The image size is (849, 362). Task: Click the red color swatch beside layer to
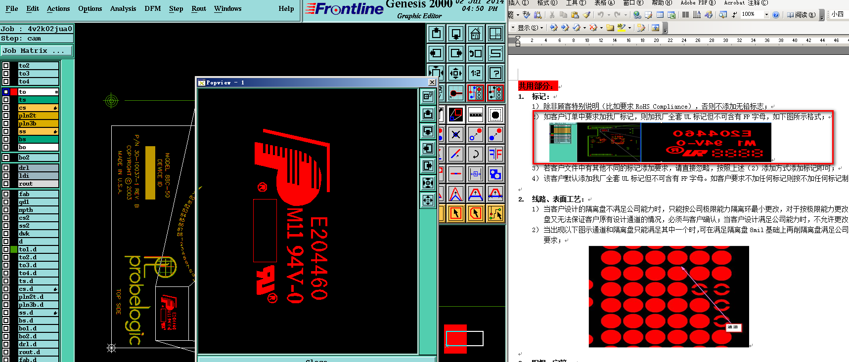(x=14, y=92)
